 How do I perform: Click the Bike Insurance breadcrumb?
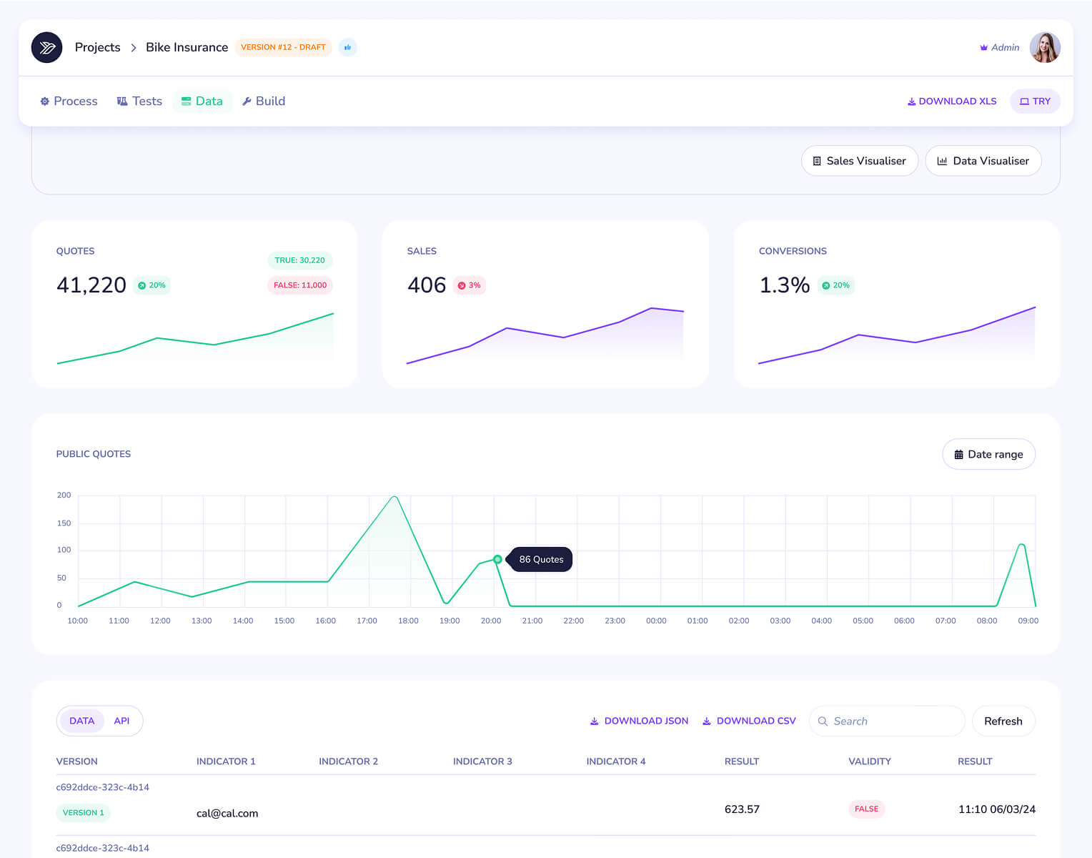tap(187, 47)
